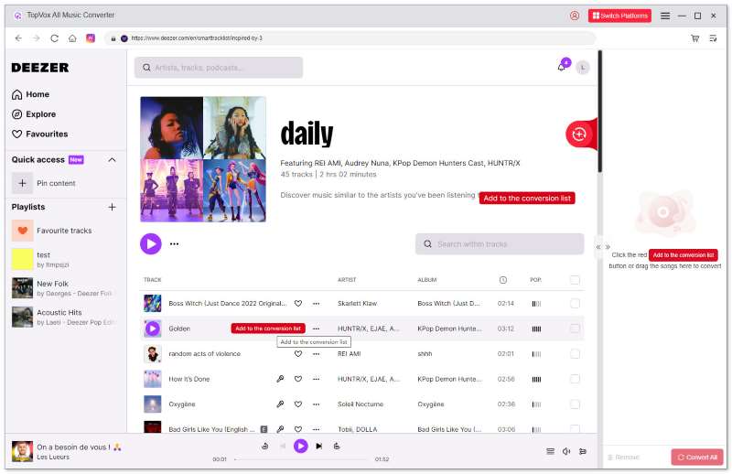Click Add to the conversion list on Golden row

(x=268, y=329)
